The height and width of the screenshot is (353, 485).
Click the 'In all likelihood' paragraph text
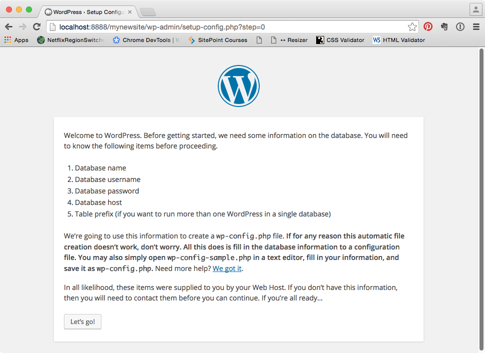[231, 292]
